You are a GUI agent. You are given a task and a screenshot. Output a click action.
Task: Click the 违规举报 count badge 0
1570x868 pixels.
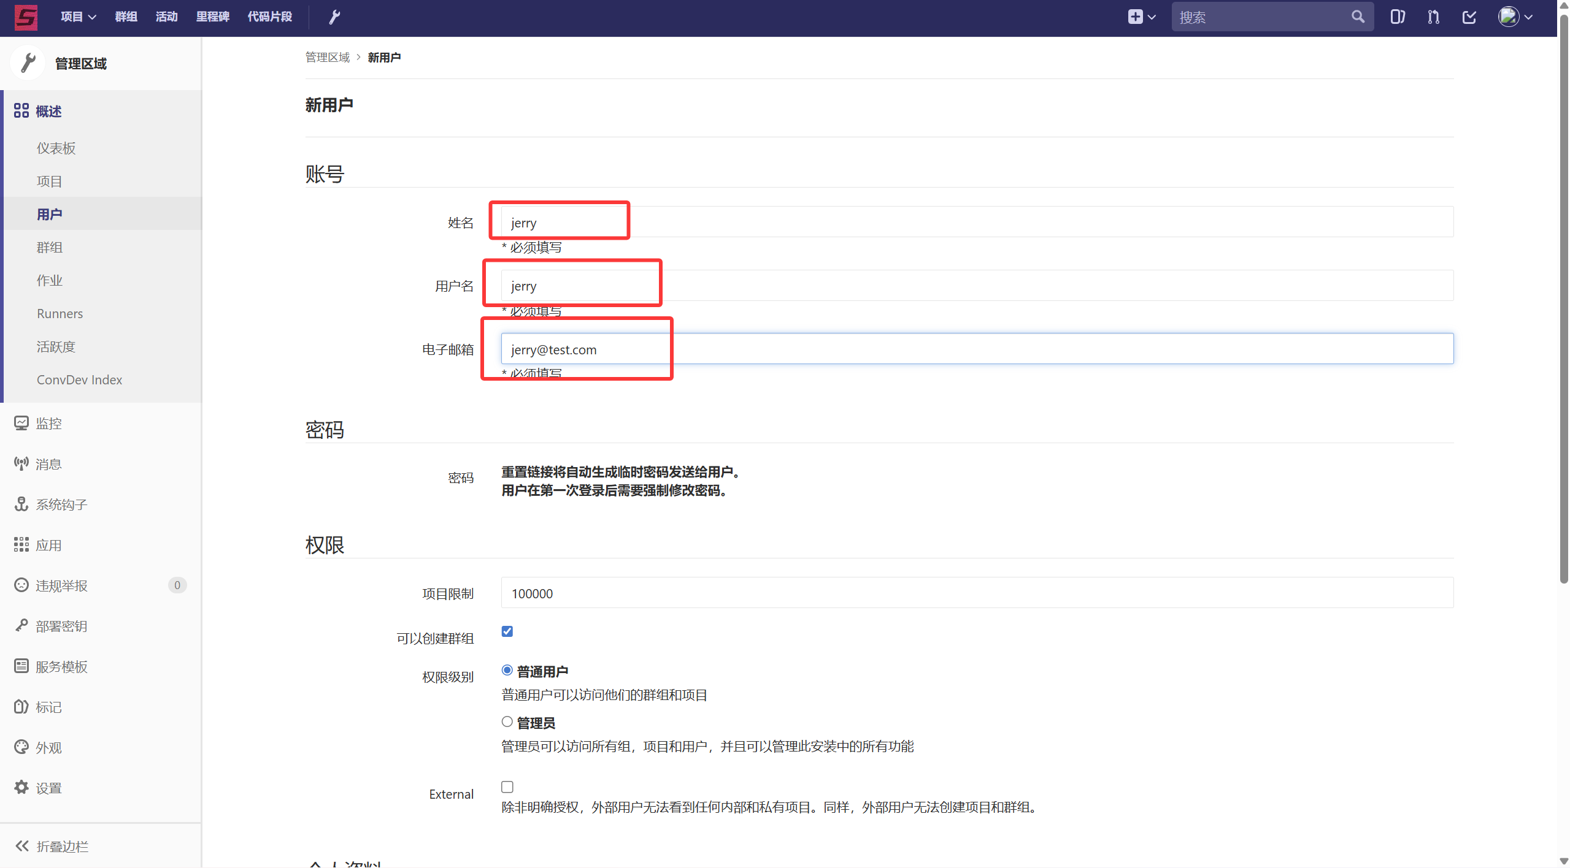(177, 585)
